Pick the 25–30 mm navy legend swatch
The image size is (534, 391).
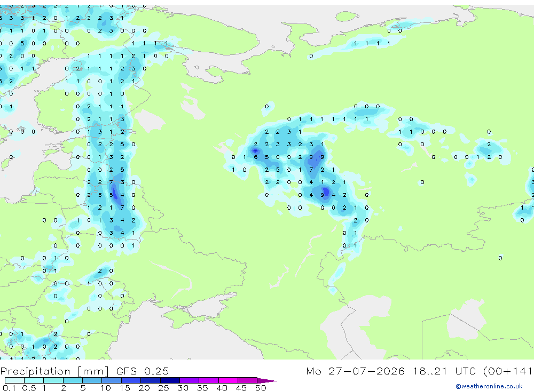click(x=170, y=380)
